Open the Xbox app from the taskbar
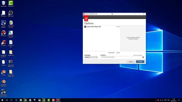Image resolution: width=182 pixels, height=102 pixels. coord(40,100)
